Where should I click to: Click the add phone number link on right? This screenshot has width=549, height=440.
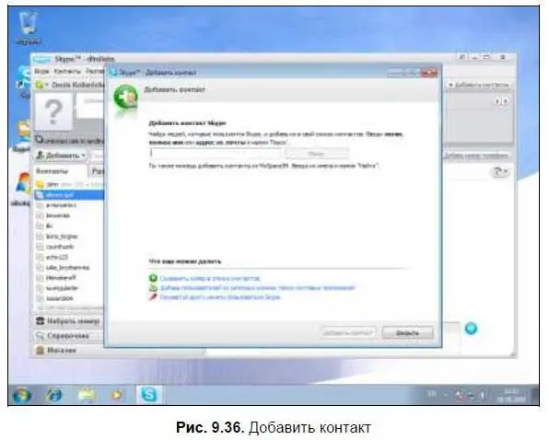point(476,156)
